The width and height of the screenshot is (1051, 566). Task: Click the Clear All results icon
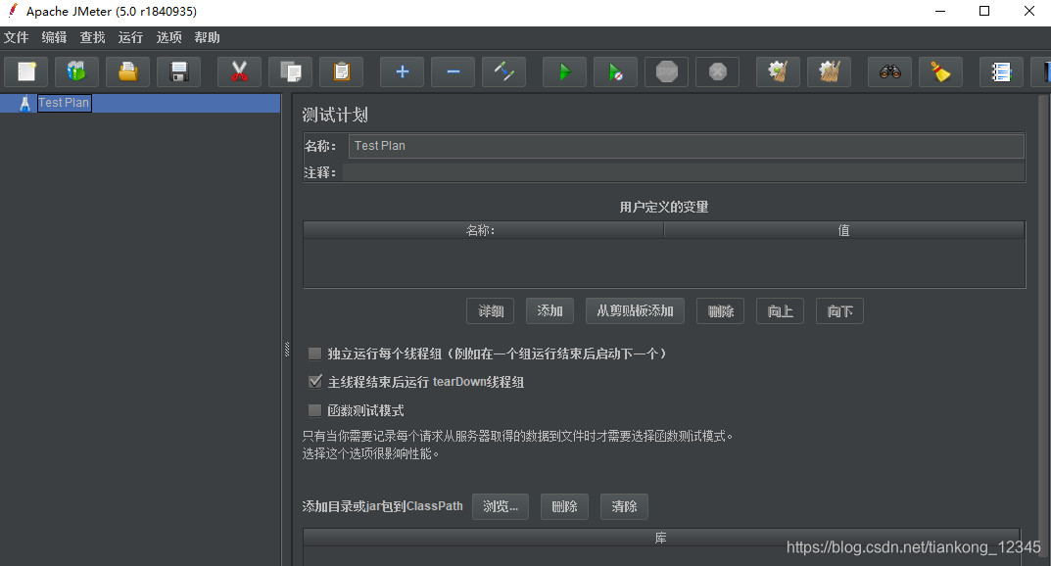coord(829,71)
